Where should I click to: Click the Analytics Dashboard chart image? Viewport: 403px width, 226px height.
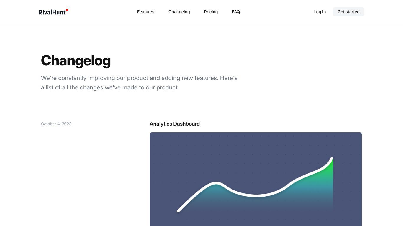[256, 179]
